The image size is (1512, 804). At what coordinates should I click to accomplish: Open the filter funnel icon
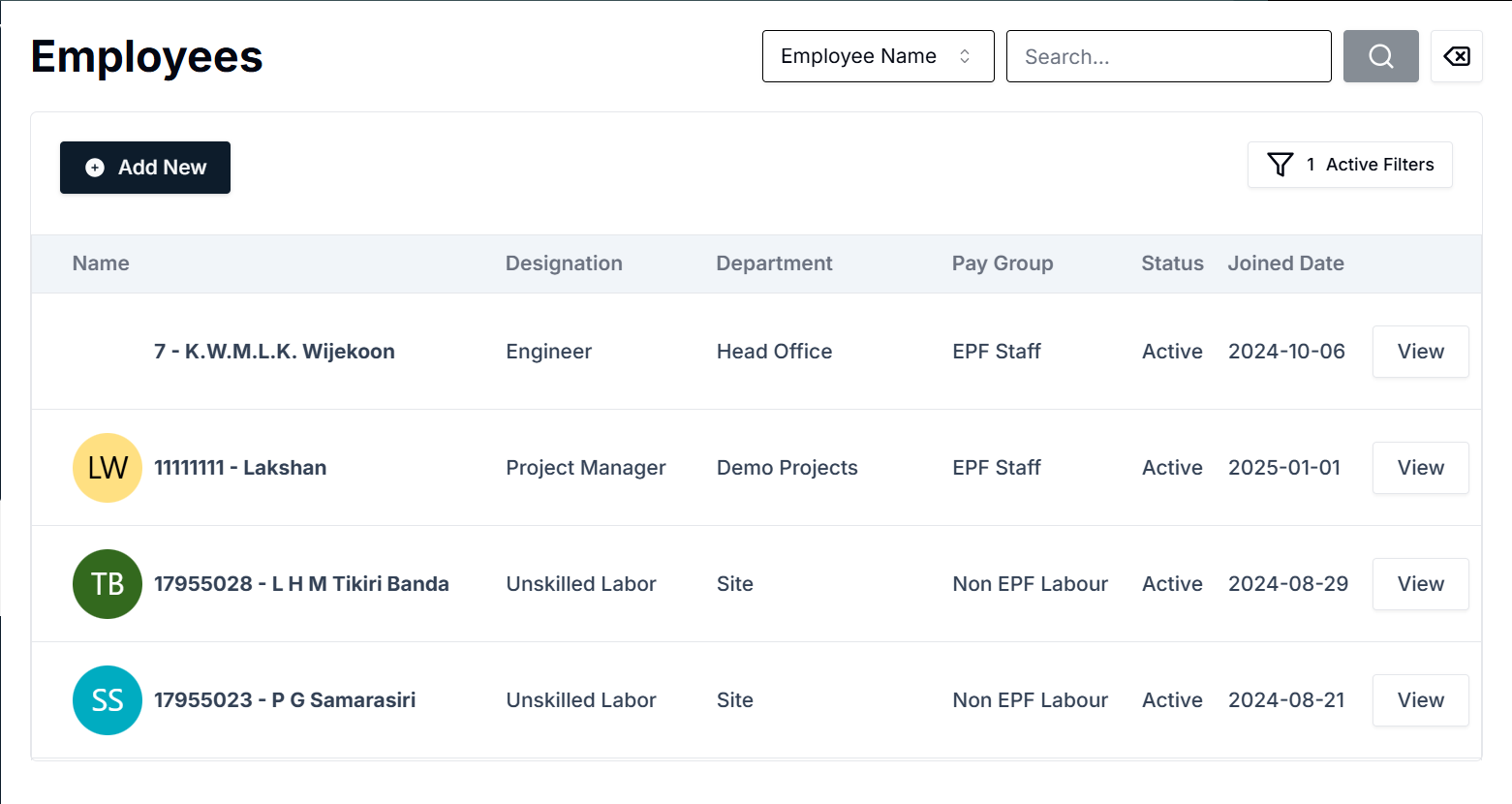(x=1281, y=165)
